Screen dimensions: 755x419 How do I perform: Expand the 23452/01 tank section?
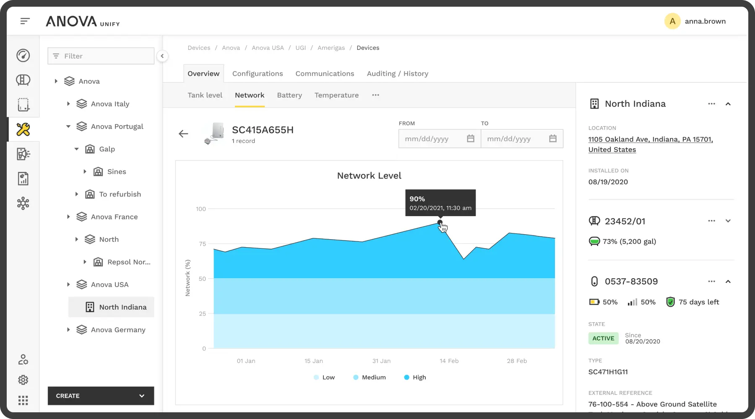click(x=728, y=221)
